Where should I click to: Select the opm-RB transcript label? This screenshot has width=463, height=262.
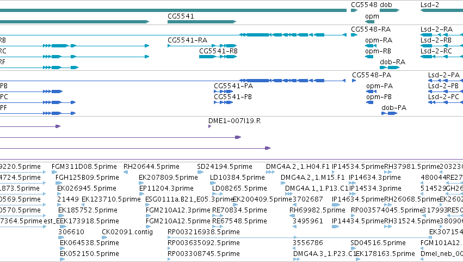click(378, 51)
